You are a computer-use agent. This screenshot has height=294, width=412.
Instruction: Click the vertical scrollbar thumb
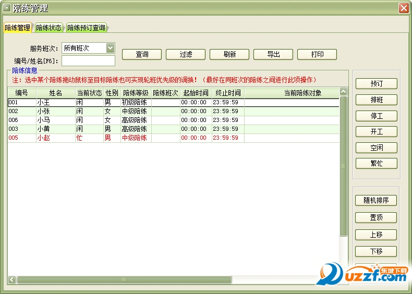[344, 166]
